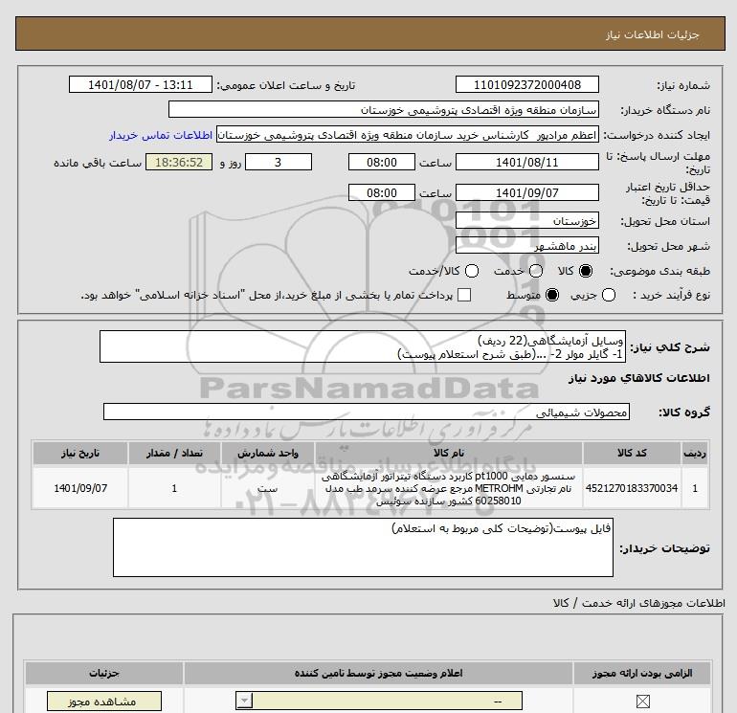Click the remaining days field showing 3
Screen dimensions: 737x713
coord(279,162)
